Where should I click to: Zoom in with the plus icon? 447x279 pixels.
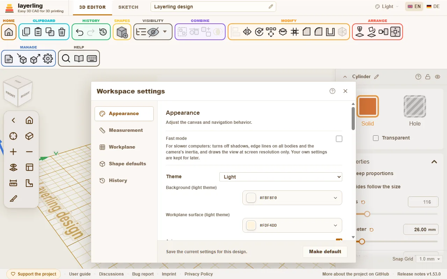pyautogui.click(x=13, y=152)
